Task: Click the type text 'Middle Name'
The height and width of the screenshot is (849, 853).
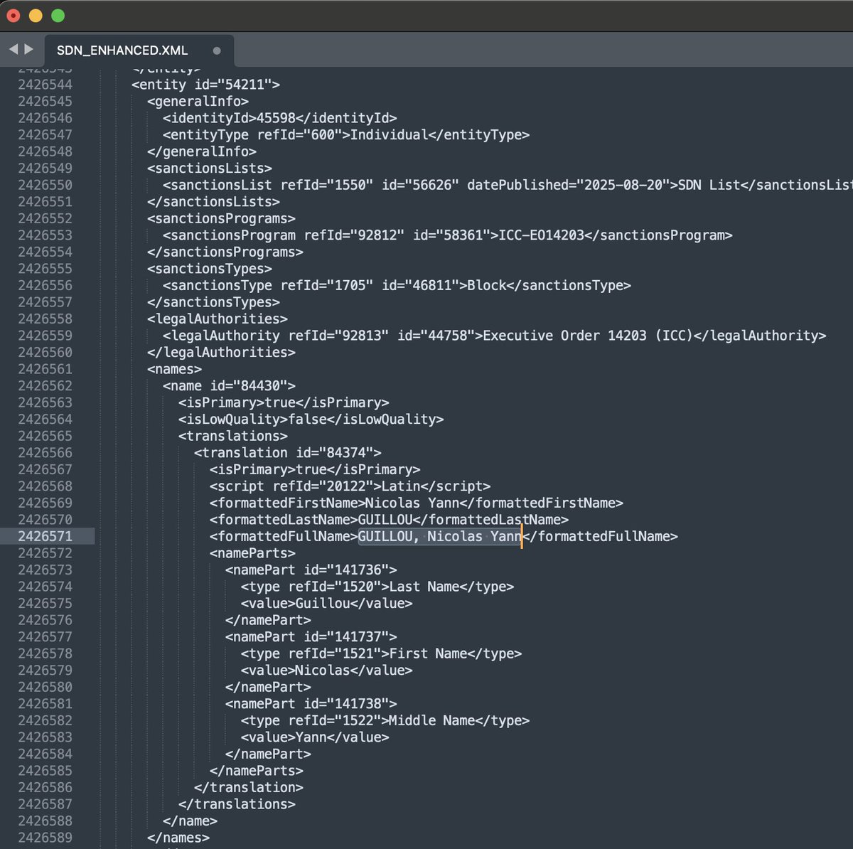Action: pyautogui.click(x=432, y=720)
